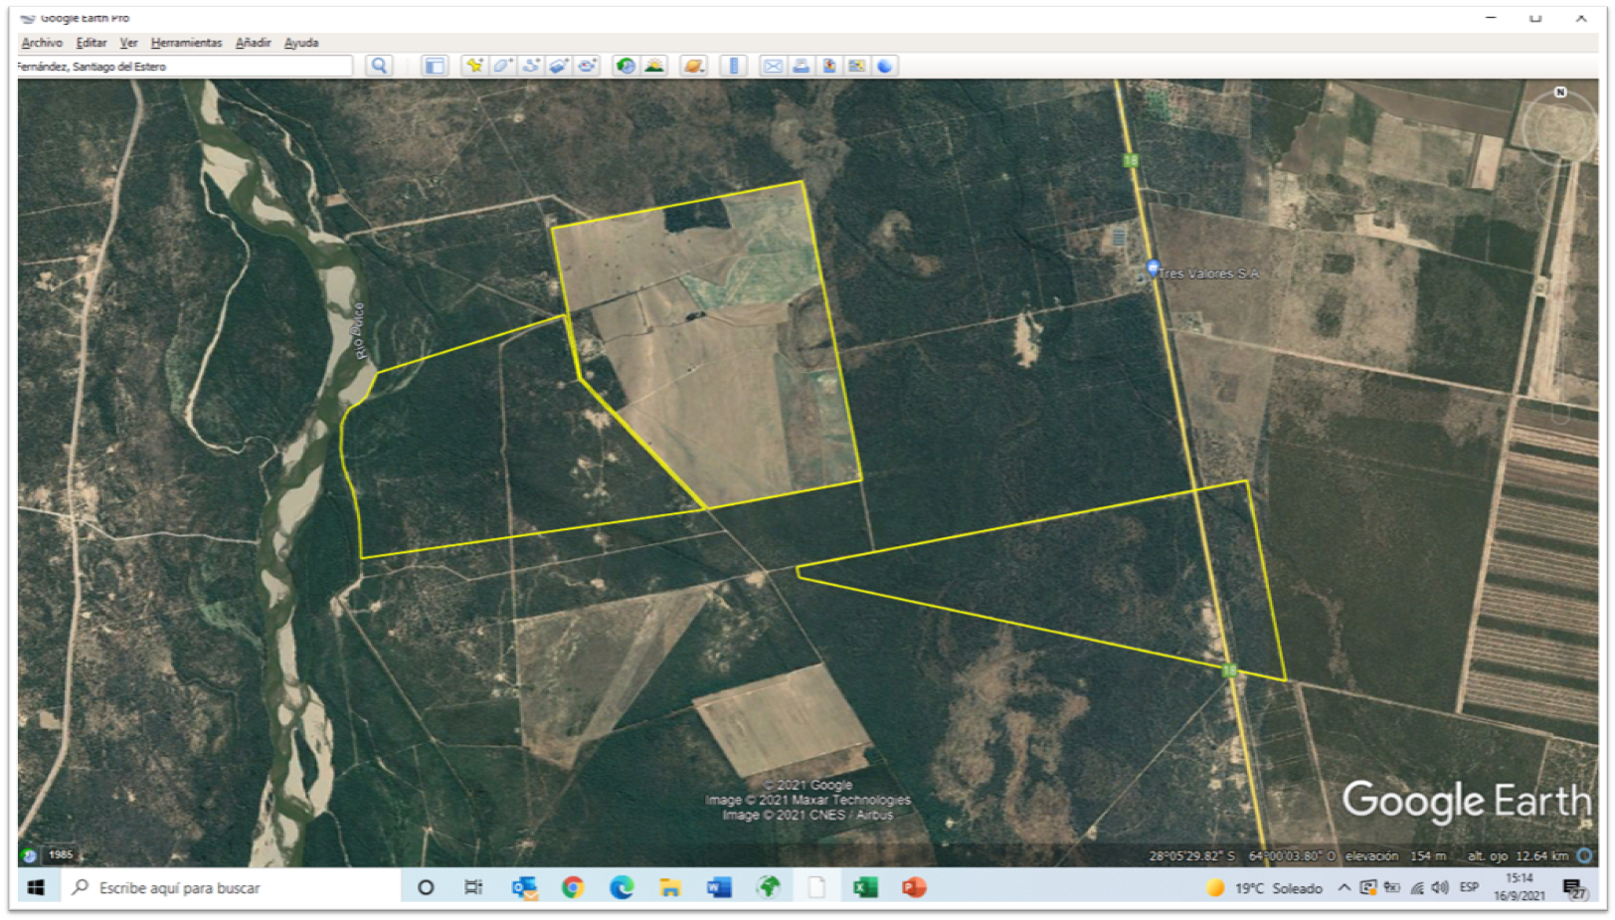Click the Print toolbar icon
This screenshot has height=920, width=1615.
click(x=801, y=66)
